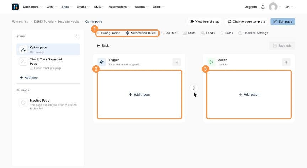
Task: Click the plus icon in Trigger panel
Action: pos(177,62)
